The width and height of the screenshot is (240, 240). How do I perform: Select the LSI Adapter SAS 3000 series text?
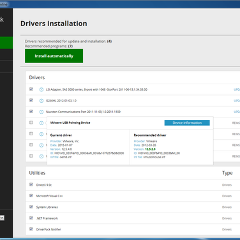pos(96,89)
